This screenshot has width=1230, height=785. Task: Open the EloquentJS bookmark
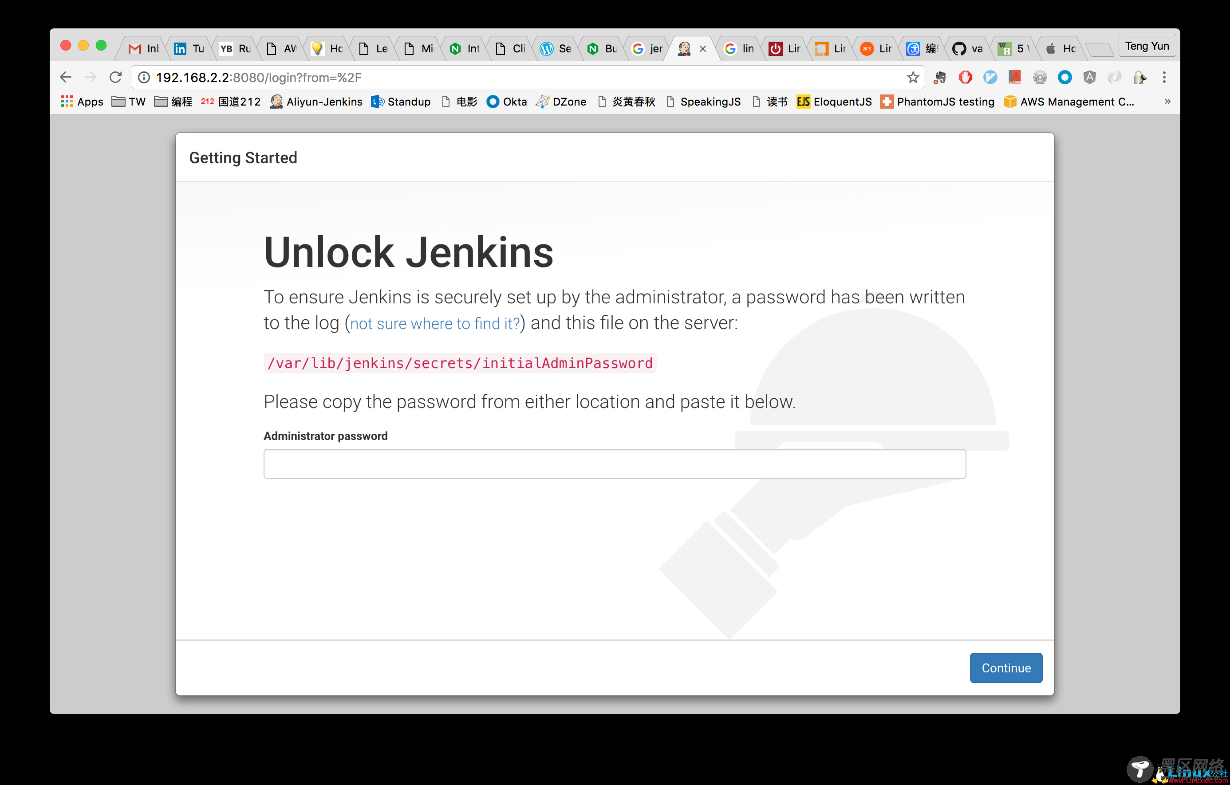click(x=834, y=102)
